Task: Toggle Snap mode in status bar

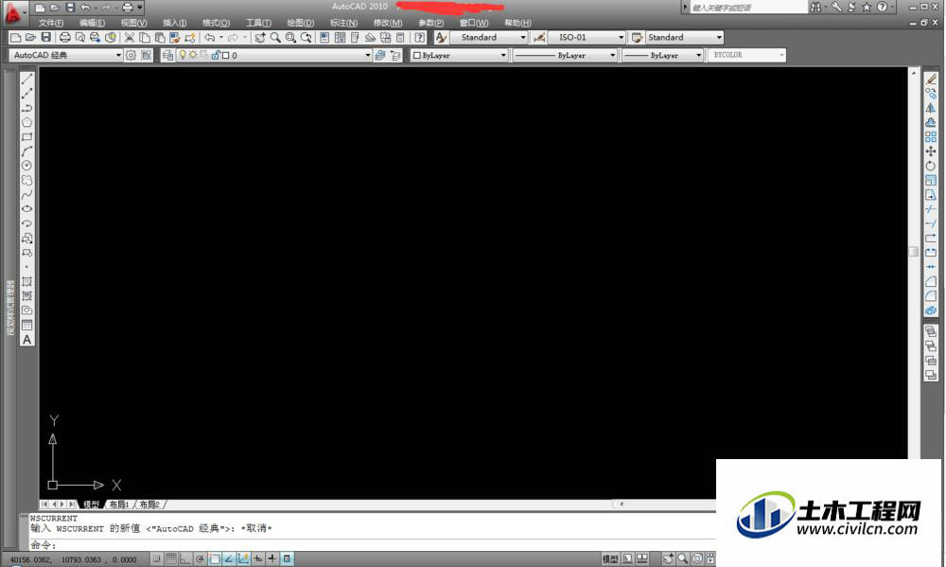Action: pos(156,558)
